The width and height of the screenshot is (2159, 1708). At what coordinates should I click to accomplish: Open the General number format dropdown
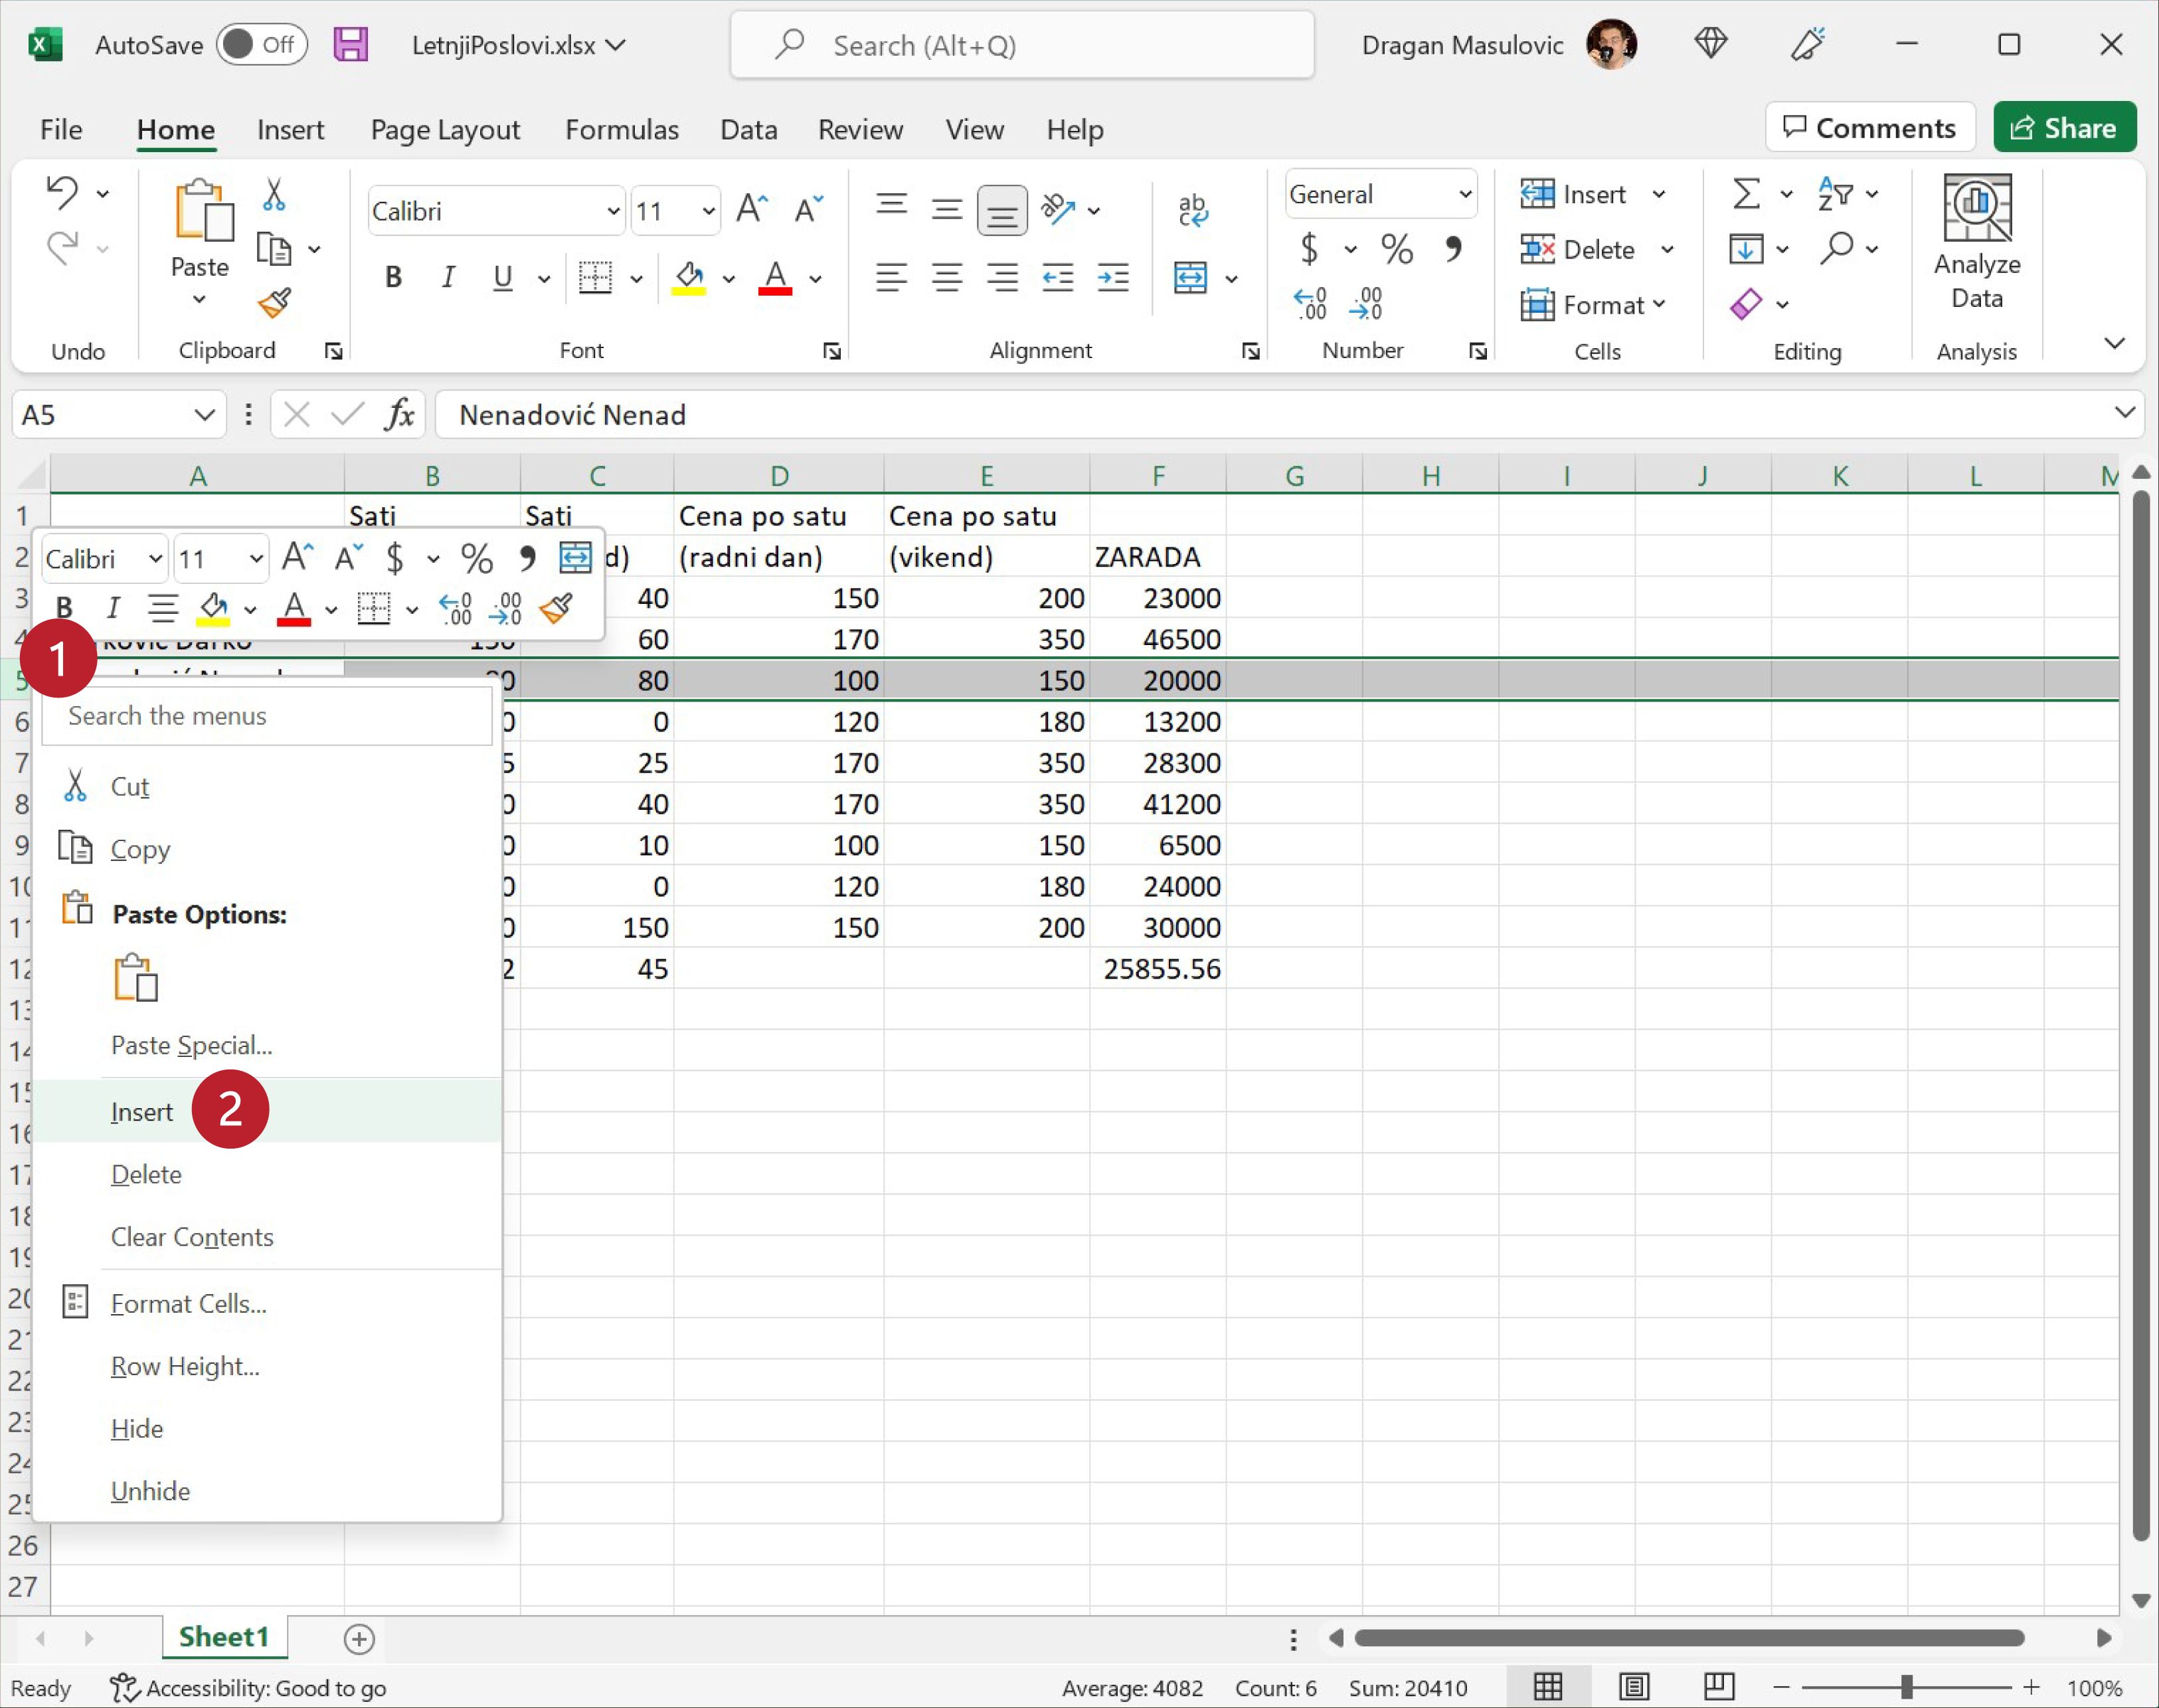(1465, 194)
